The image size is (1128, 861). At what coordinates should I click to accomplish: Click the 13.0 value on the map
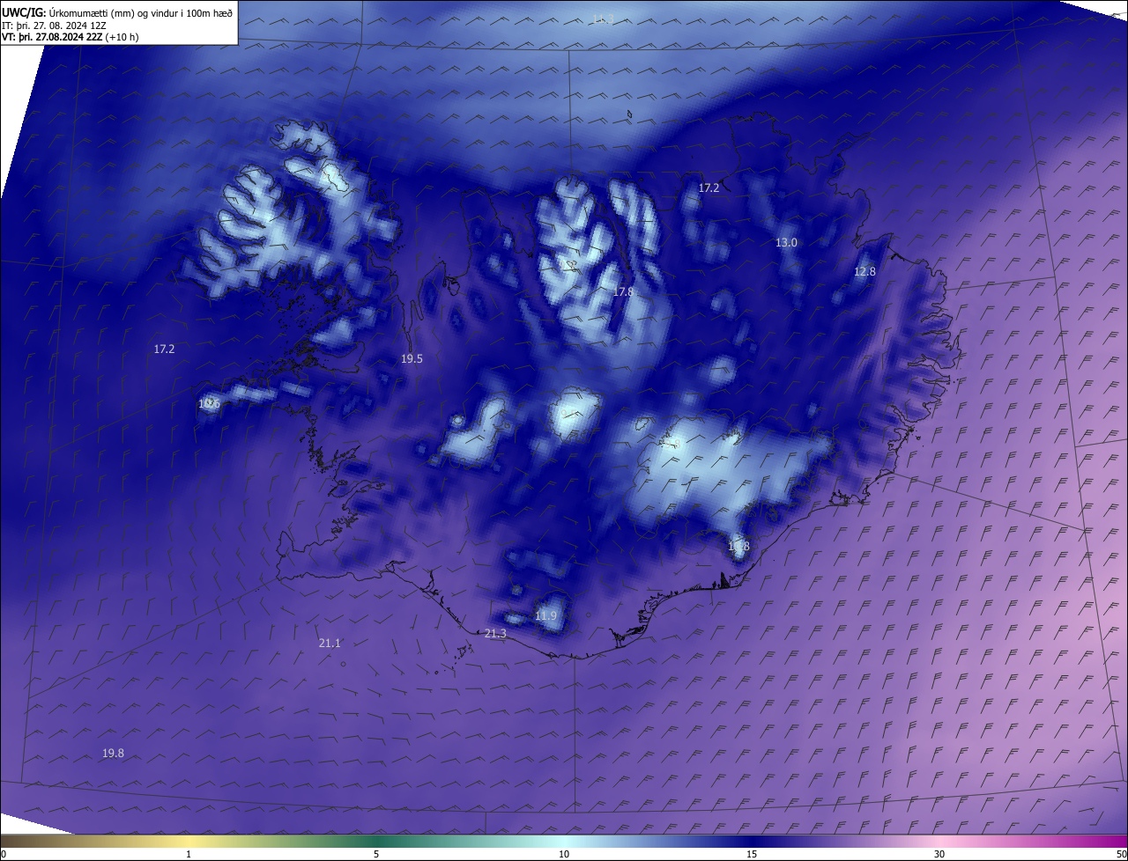tap(786, 243)
